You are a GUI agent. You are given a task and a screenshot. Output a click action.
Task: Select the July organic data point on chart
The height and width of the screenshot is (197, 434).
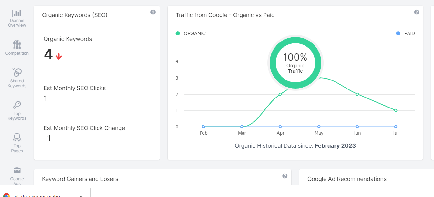(396, 110)
